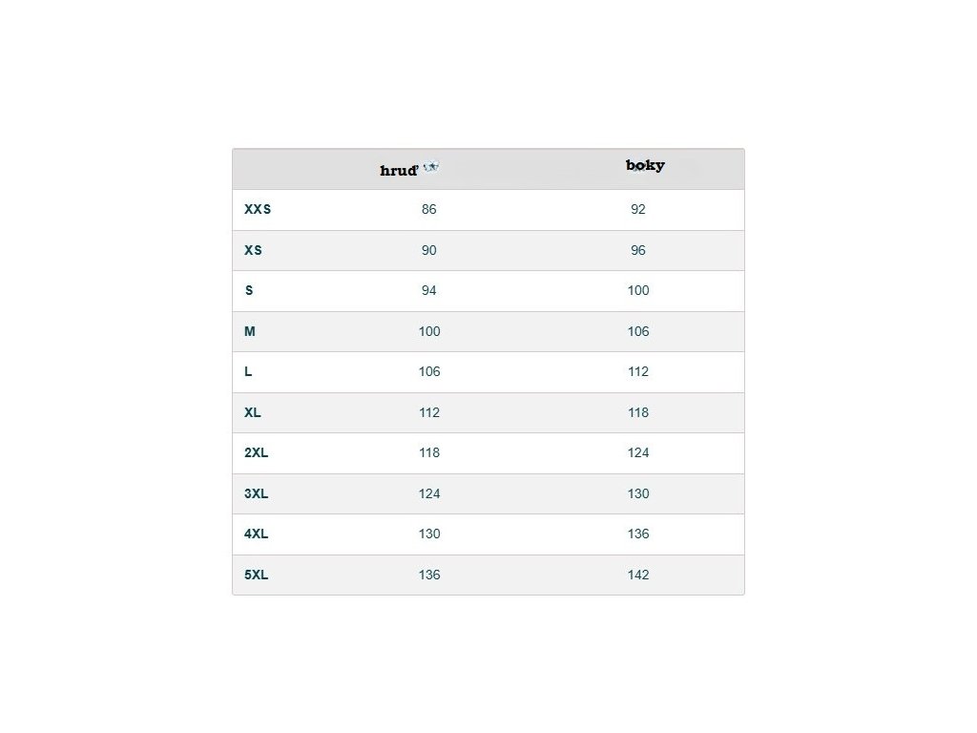Image resolution: width=977 pixels, height=733 pixels.
Task: Select the 2XL size row label
Action: [x=256, y=453]
